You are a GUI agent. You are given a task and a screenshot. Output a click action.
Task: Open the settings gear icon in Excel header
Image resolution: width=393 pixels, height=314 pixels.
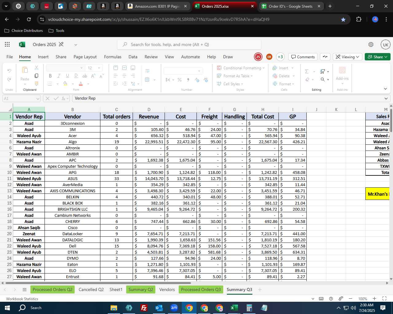click(371, 44)
